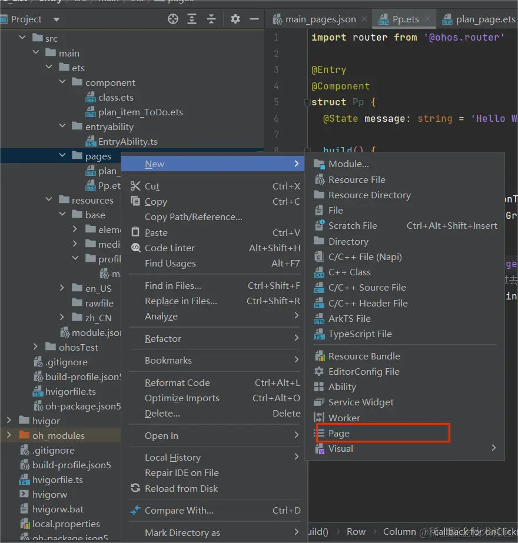The image size is (518, 543).
Task: Click Row in editor breadcrumb
Action: (356, 532)
